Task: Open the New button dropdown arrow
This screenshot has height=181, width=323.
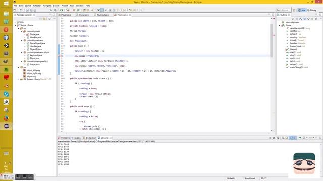Action: tap(18, 10)
